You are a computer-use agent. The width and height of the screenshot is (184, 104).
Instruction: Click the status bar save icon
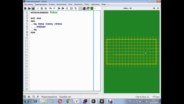(29, 97)
